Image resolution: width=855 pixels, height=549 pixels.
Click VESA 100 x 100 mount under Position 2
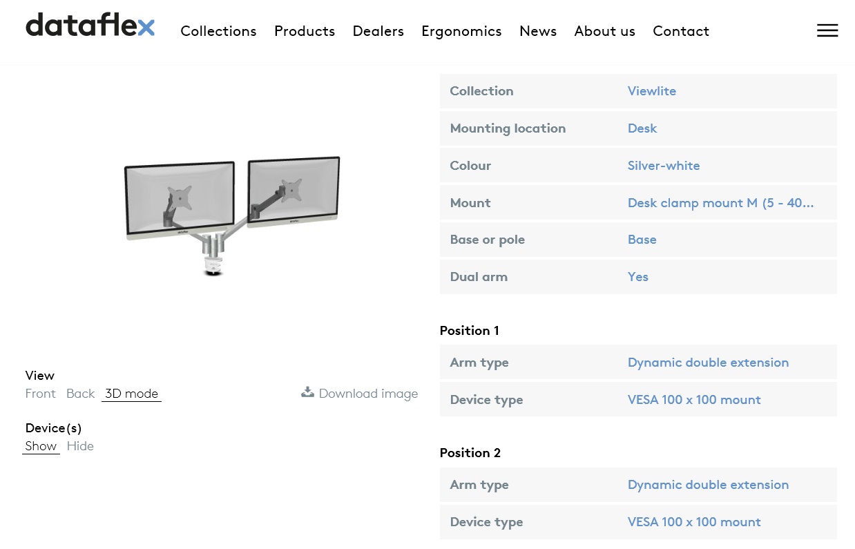coord(694,522)
